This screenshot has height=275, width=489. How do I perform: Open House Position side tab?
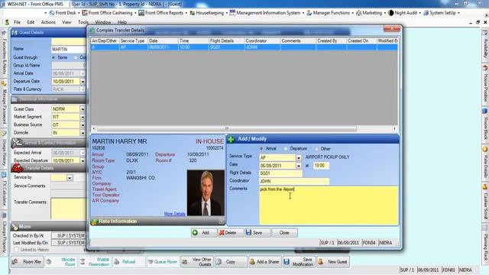click(485, 84)
